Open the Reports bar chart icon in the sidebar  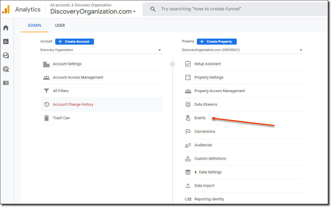[6, 41]
